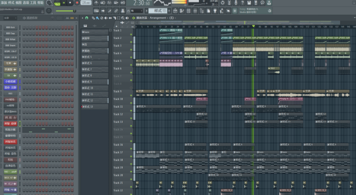Toggle song/pattern mode switch
The width and height of the screenshot is (356, 195).
(57, 3)
